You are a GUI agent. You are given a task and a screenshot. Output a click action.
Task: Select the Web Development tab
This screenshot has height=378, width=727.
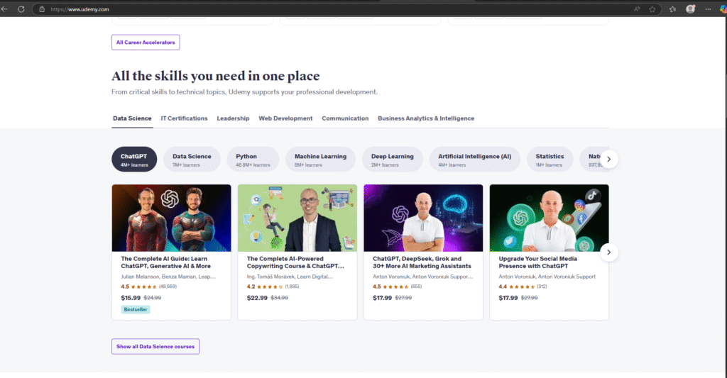(285, 118)
